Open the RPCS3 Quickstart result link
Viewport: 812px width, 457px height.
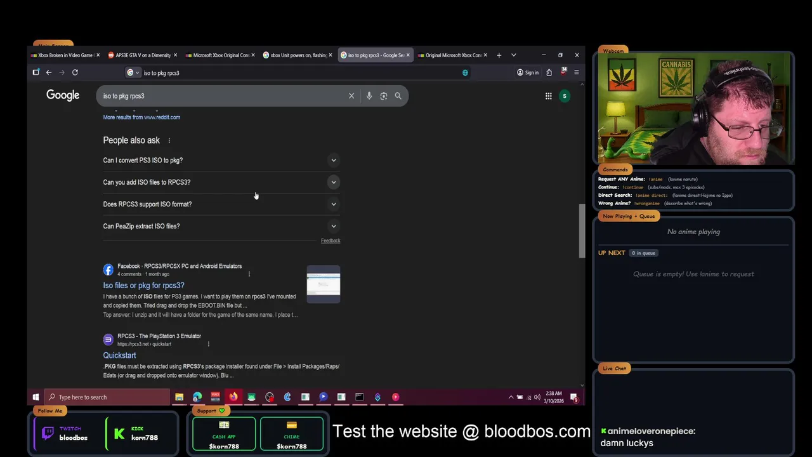(x=120, y=355)
